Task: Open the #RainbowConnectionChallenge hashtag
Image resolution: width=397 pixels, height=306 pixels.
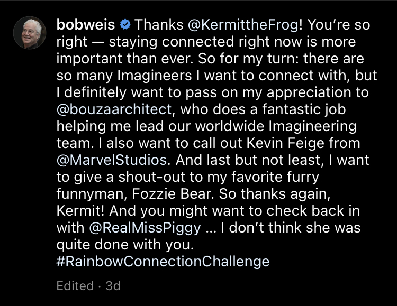Action: (163, 261)
